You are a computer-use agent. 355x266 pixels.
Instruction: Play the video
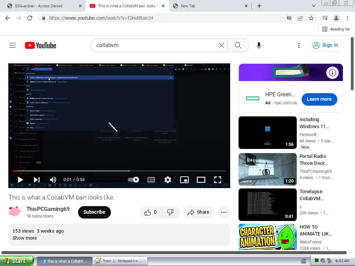20,180
